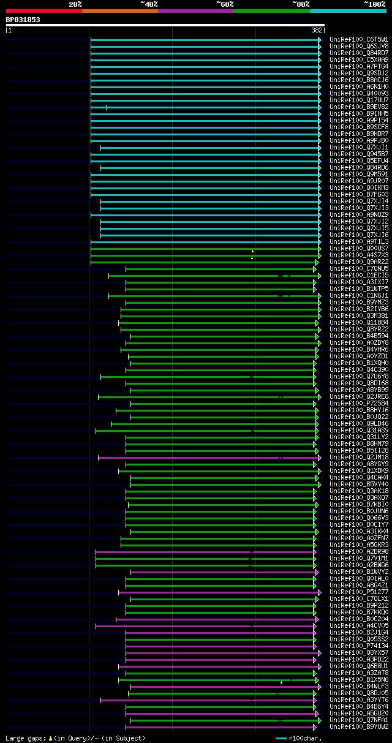Click the red 20% legend segment
The image size is (392, 743).
coord(43,11)
